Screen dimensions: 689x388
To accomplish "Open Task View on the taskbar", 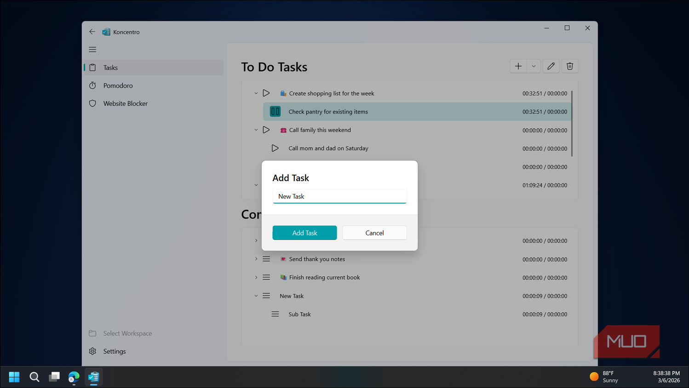I will pyautogui.click(x=54, y=377).
